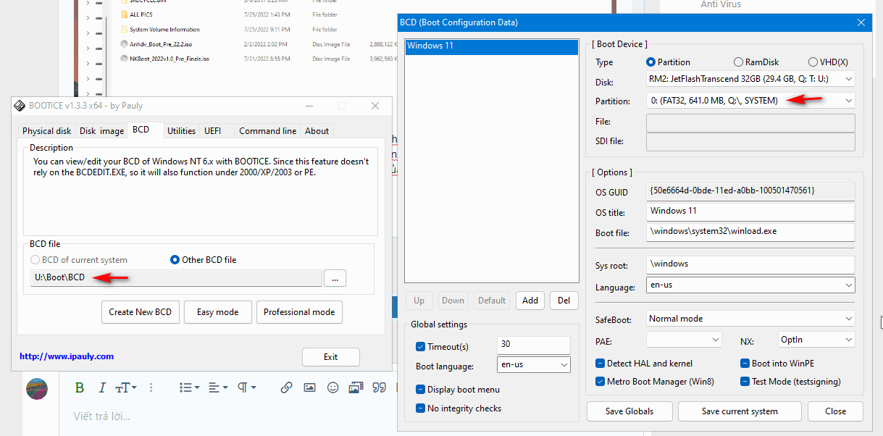
Task: Insert a link from the reply editor toolbar
Action: (x=286, y=387)
